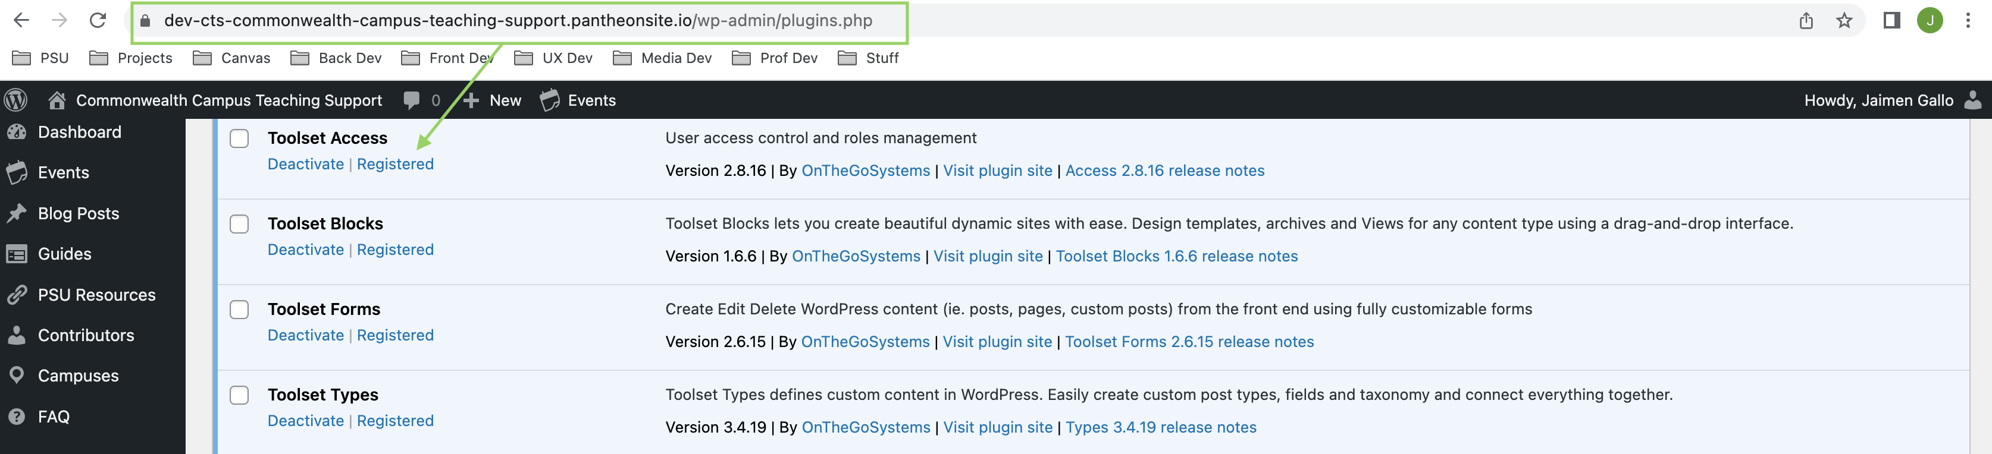Viewport: 1992px width, 454px height.
Task: Check the Toolset Types plugin checkbox
Action: click(239, 395)
